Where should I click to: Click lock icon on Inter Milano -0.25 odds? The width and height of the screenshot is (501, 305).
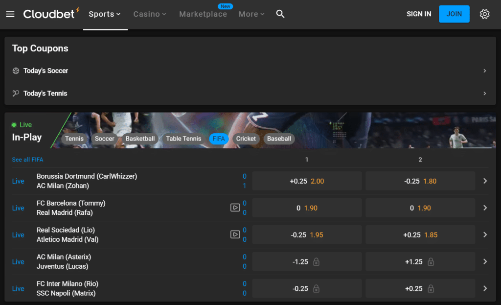click(316, 288)
